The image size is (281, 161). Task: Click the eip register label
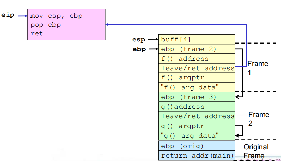(x=8, y=15)
